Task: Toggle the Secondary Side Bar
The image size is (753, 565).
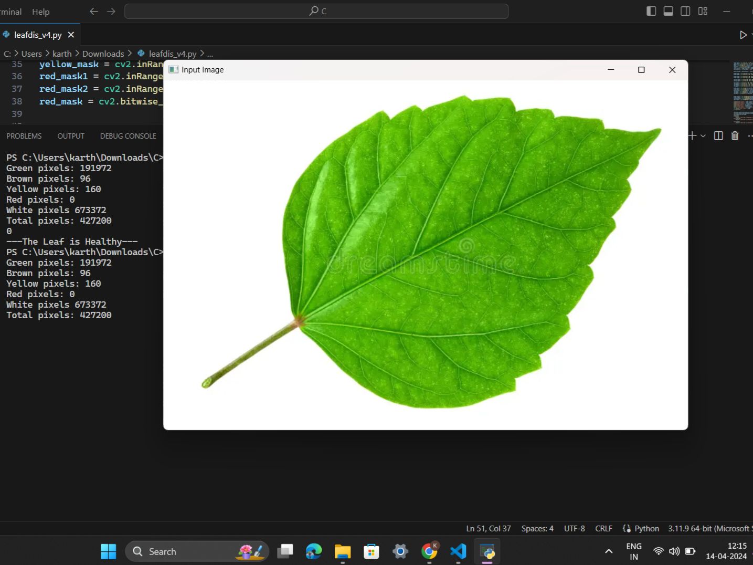Action: 685,11
